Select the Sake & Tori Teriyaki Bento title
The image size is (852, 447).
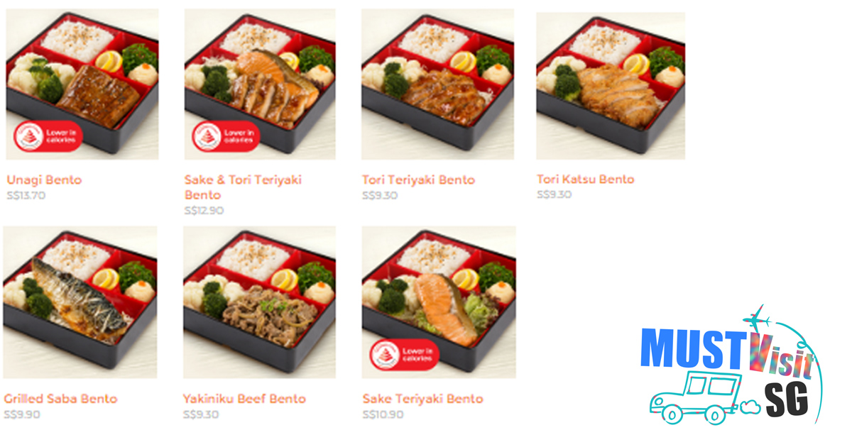coord(243,187)
